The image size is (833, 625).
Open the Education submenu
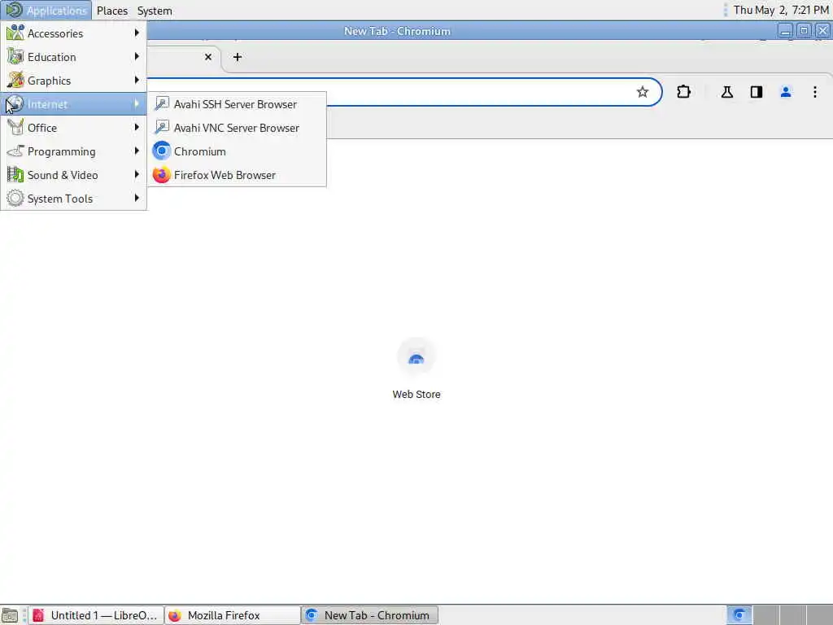[73, 57]
